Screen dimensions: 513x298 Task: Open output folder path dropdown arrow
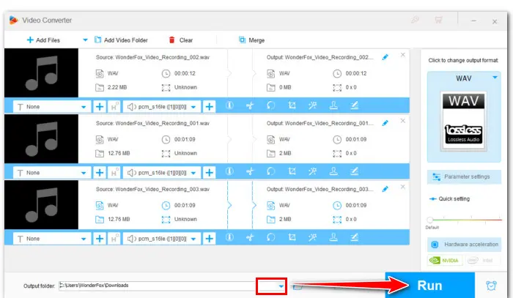tap(281, 286)
